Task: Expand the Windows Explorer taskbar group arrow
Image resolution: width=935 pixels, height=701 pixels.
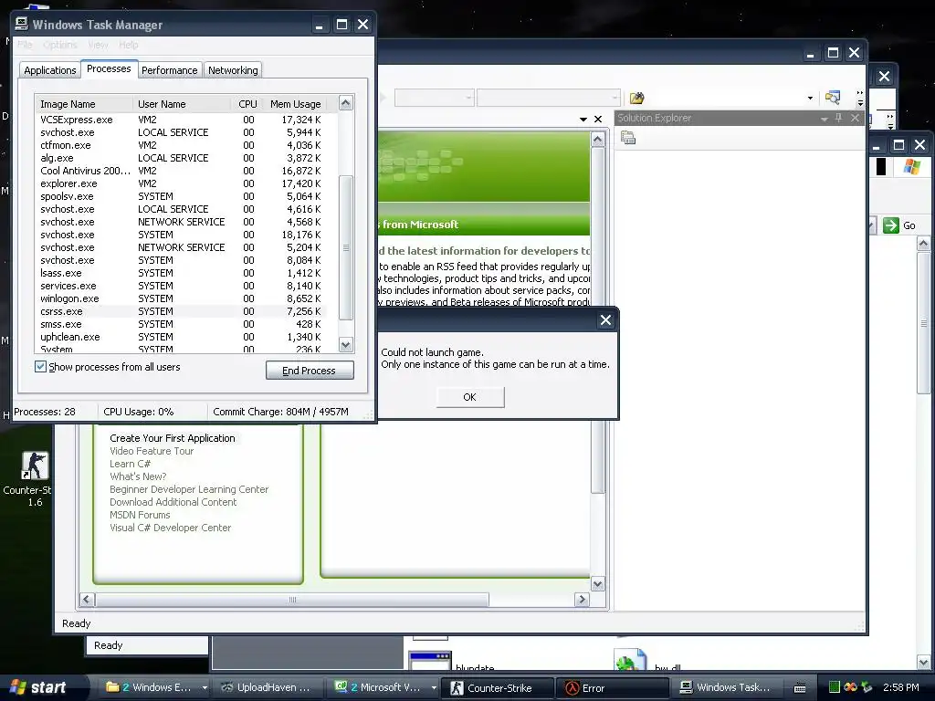Action: (205, 687)
